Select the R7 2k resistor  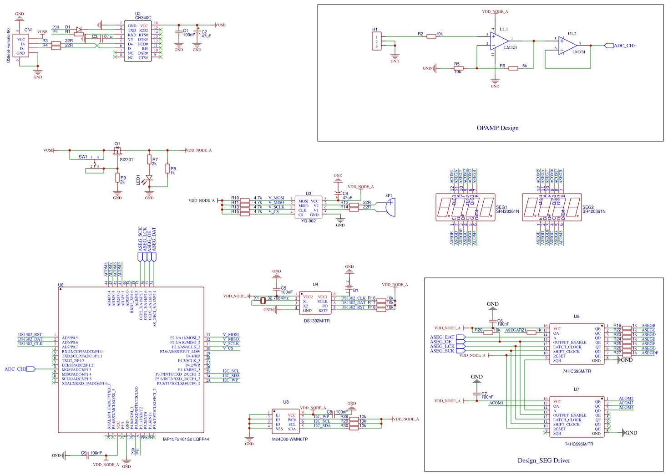(x=149, y=159)
